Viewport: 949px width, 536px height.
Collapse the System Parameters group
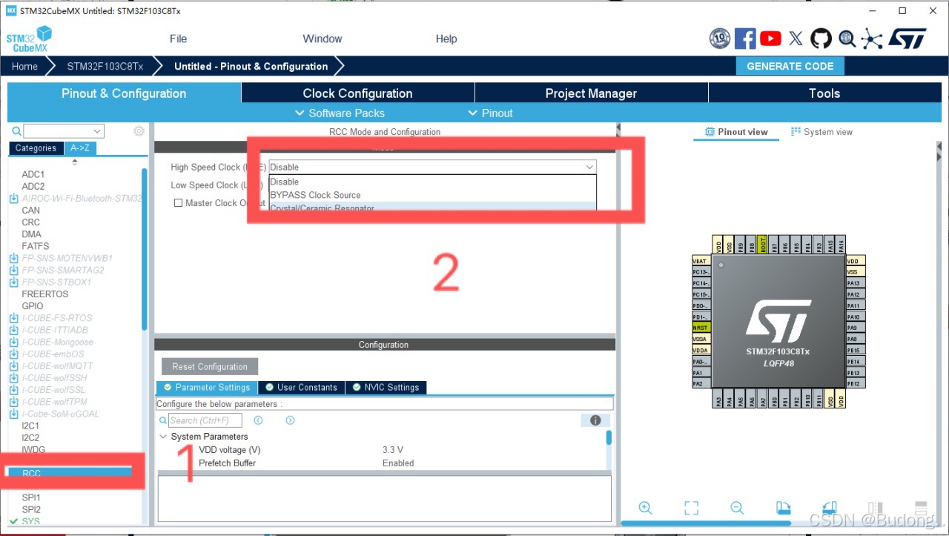(x=163, y=437)
